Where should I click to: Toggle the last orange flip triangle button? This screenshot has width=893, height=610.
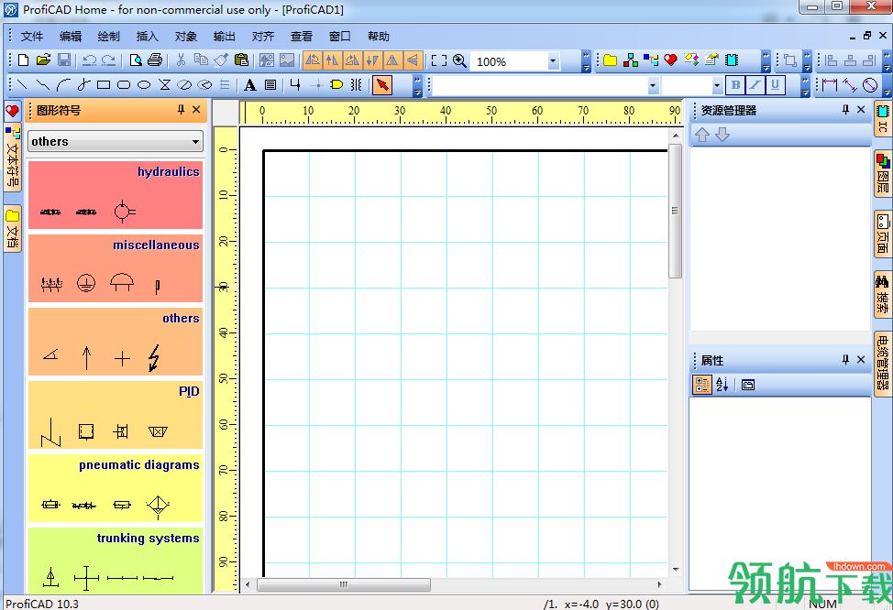click(x=413, y=60)
